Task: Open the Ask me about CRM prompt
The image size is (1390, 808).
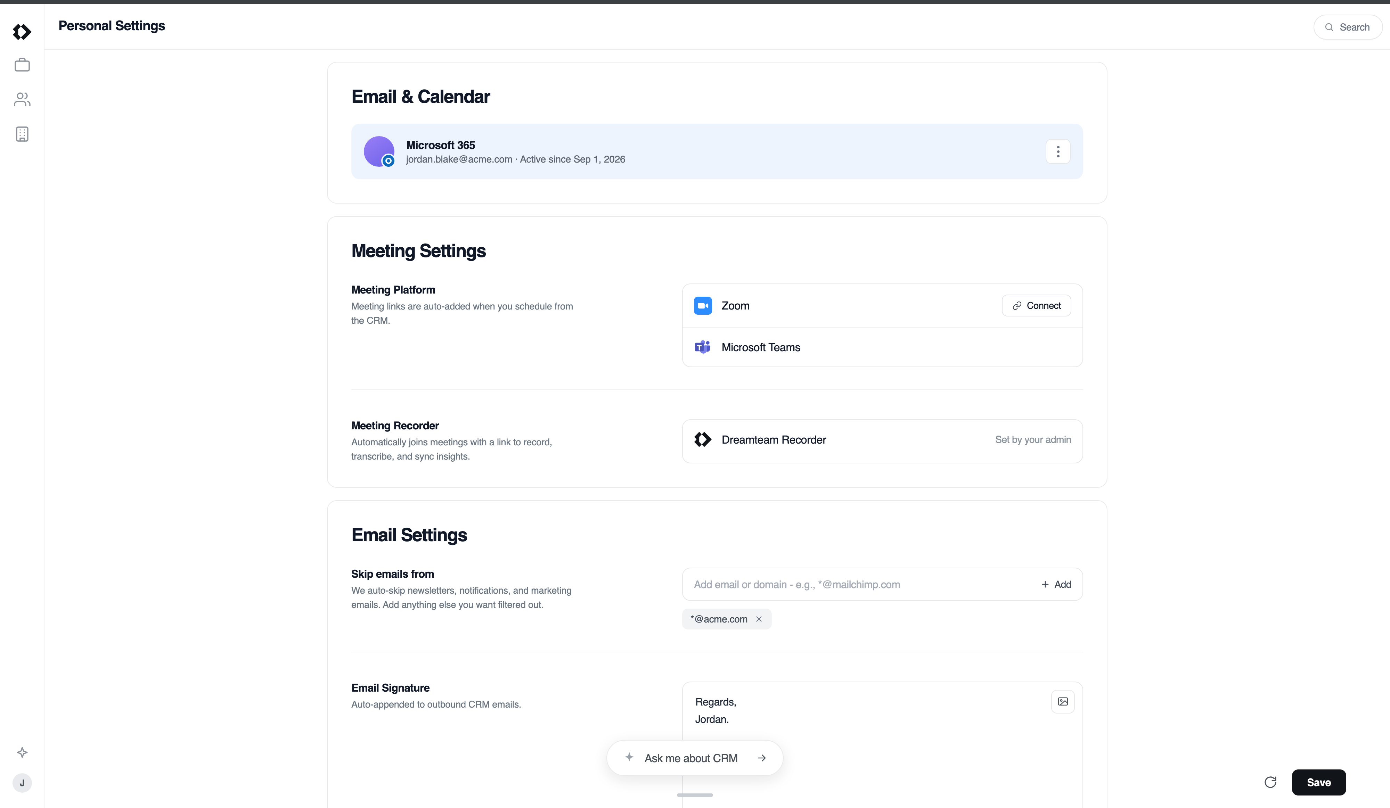Action: click(694, 758)
